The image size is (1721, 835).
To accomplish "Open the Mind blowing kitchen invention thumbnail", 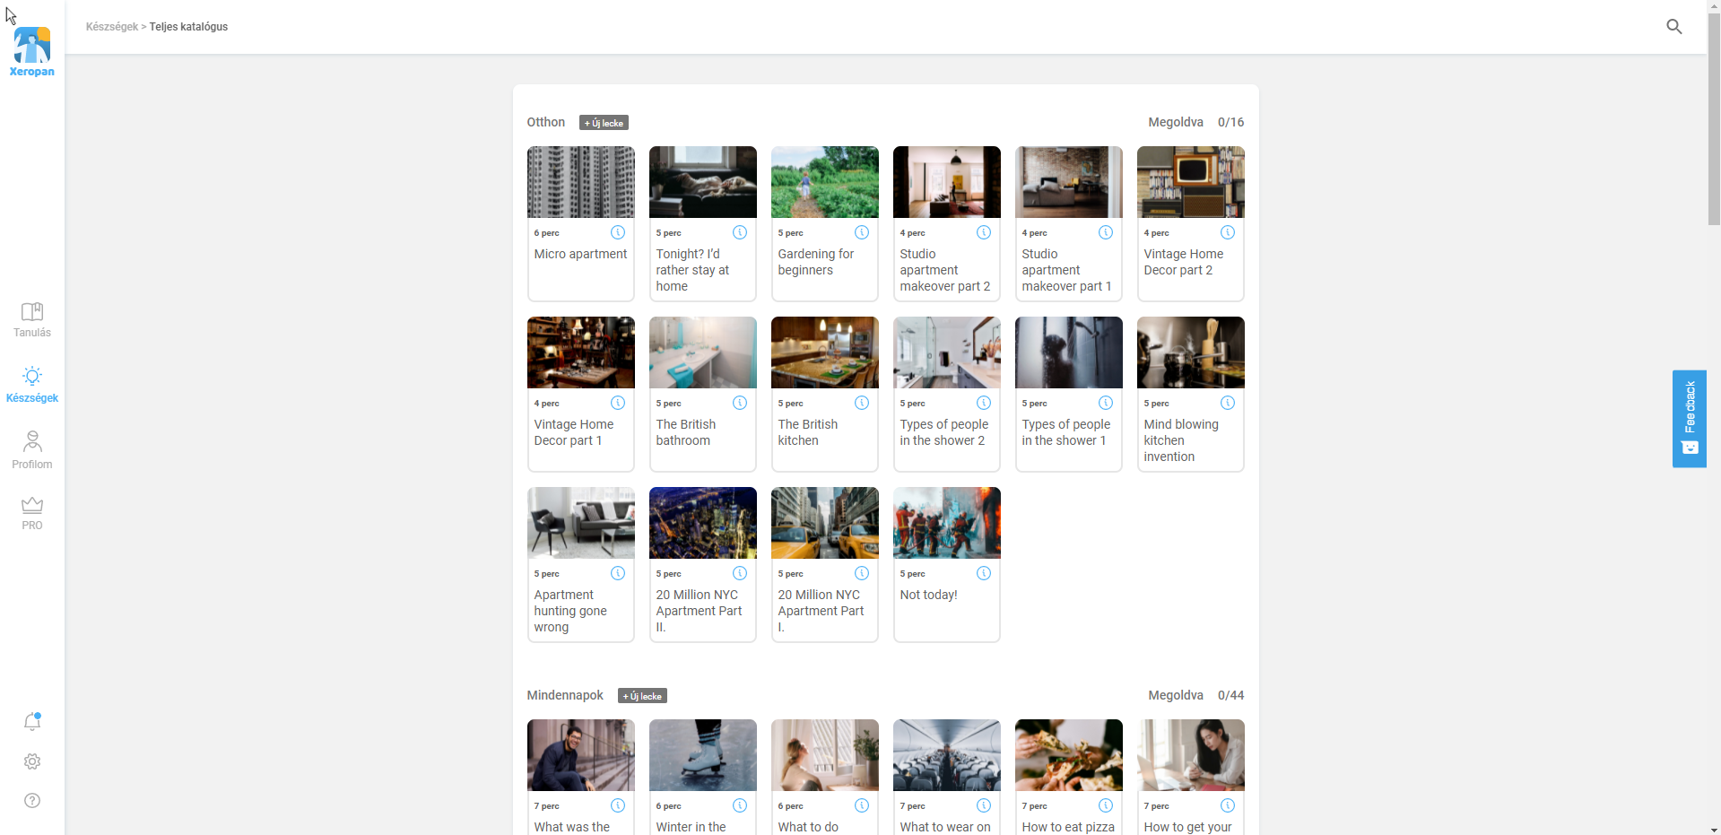I will pyautogui.click(x=1191, y=352).
